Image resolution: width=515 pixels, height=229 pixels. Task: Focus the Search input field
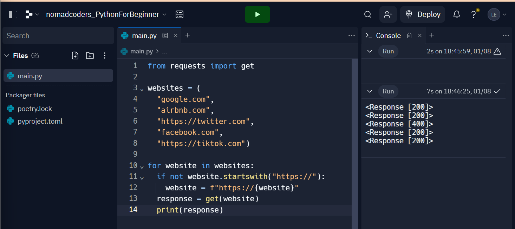(x=58, y=35)
